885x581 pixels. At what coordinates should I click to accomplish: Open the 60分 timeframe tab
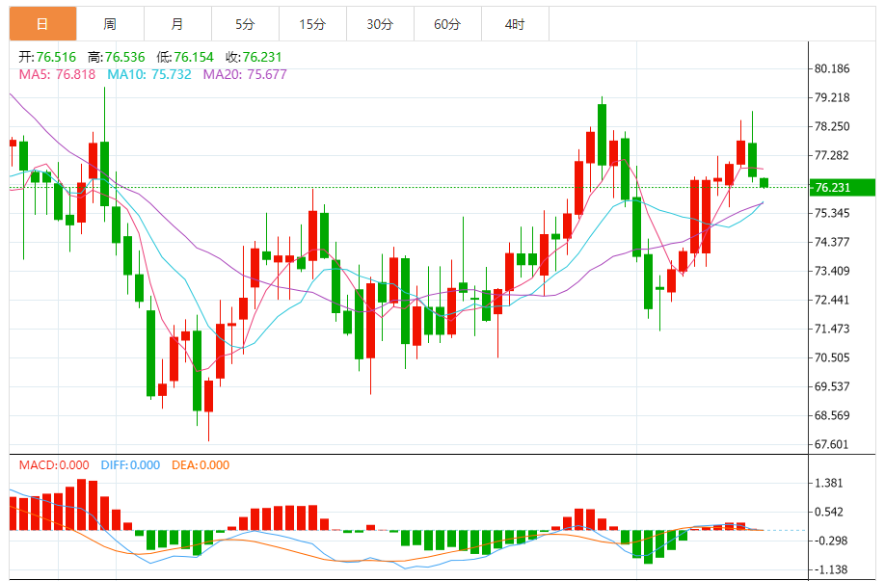point(447,24)
